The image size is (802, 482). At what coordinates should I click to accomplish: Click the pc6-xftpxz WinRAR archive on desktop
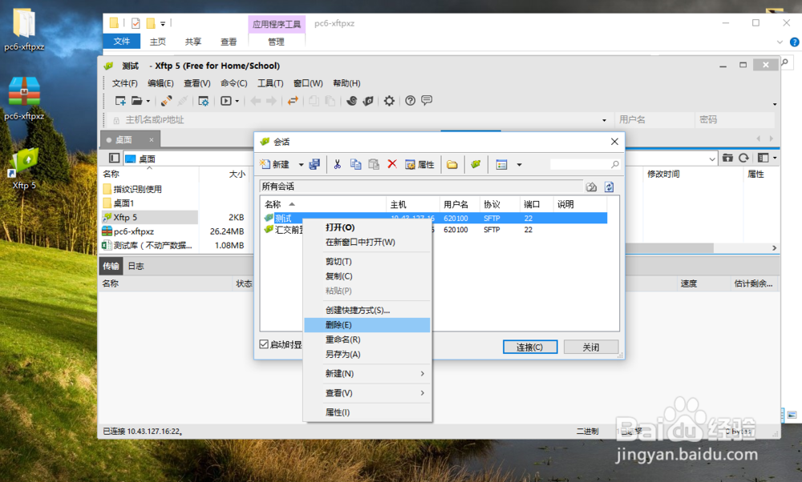pos(24,99)
